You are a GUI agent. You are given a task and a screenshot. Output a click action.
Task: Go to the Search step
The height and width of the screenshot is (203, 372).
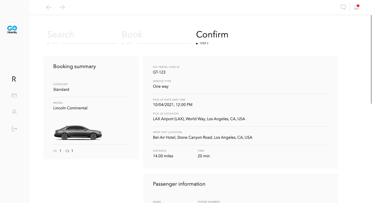tap(61, 35)
